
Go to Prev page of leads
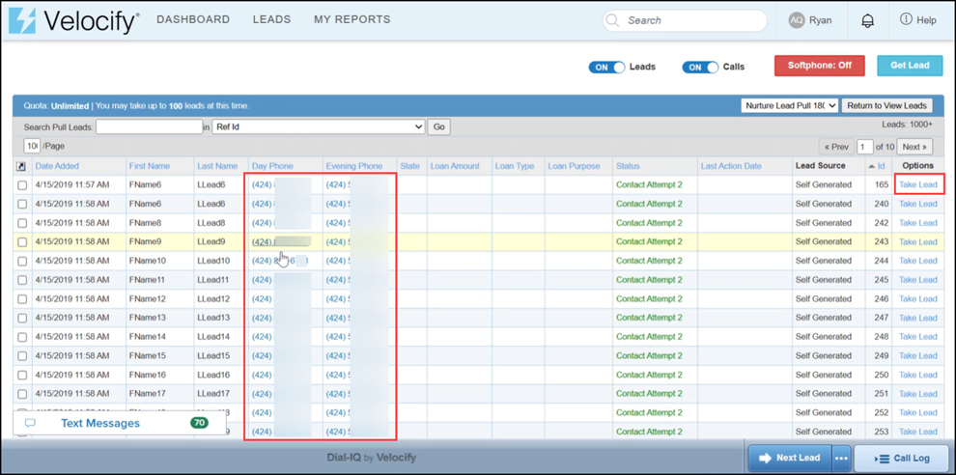pos(836,147)
